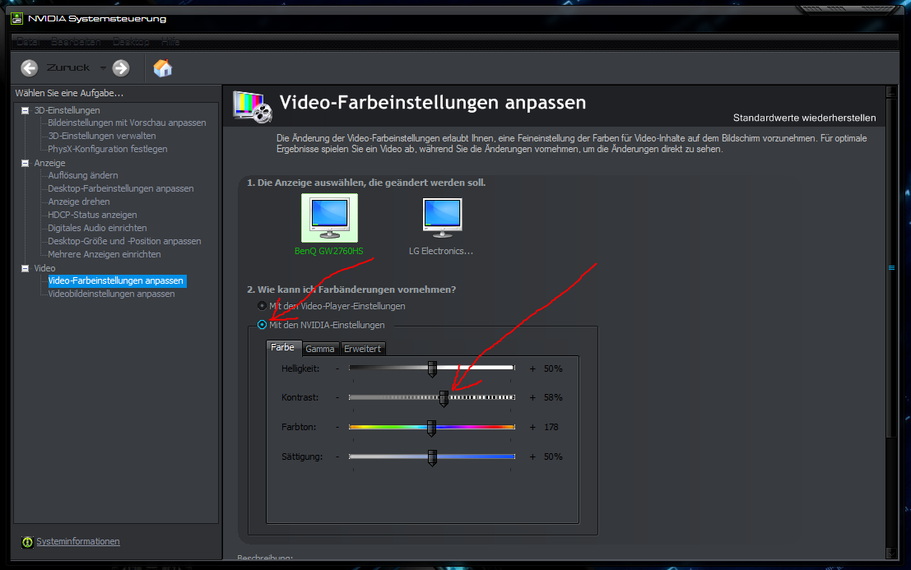Select the BenQ GW2760HS display icon
Image resolution: width=911 pixels, height=570 pixels.
click(329, 218)
